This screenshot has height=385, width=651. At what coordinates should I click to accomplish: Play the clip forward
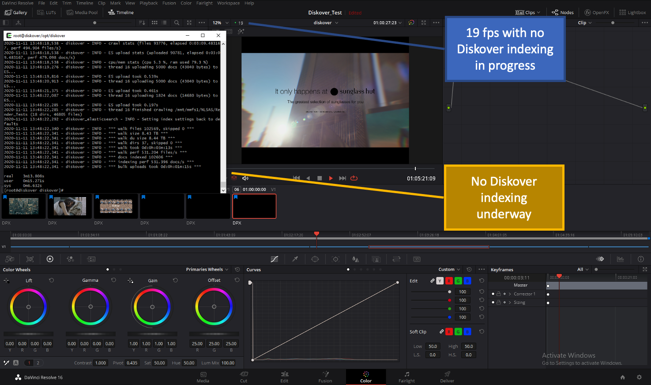[x=331, y=178]
